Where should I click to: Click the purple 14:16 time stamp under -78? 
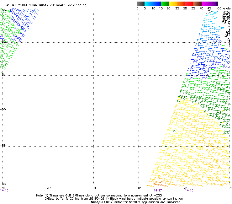(x=189, y=191)
